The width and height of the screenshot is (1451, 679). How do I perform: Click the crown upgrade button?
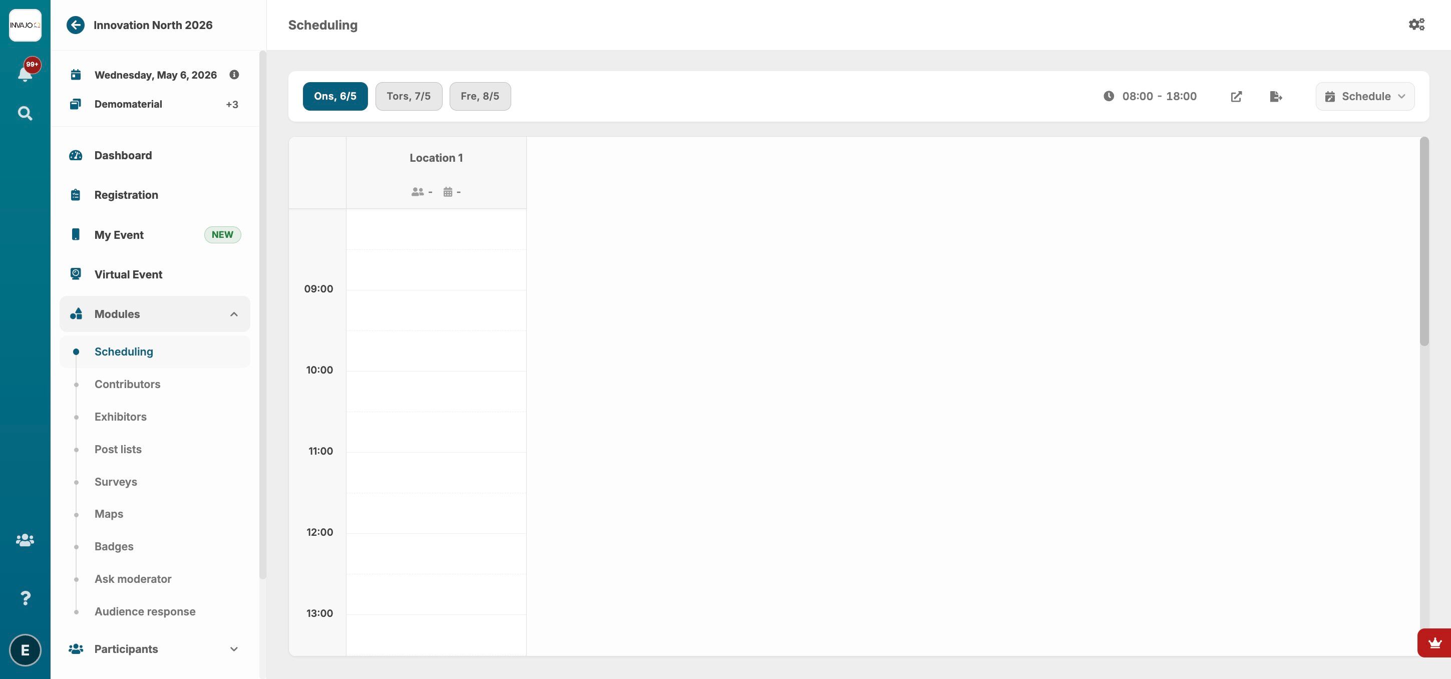[x=1434, y=643]
